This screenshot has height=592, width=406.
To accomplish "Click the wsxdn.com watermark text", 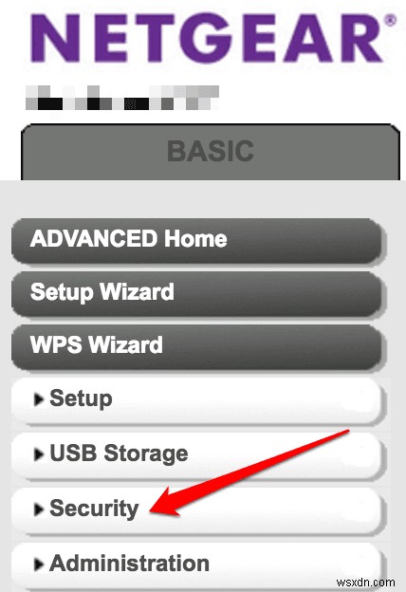I will [365, 582].
